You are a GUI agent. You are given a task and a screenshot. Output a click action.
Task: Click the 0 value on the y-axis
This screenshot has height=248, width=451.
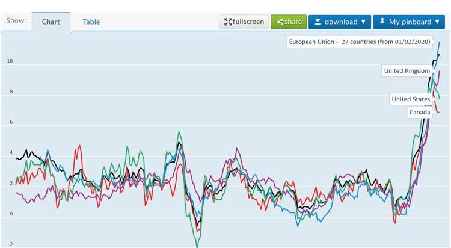tap(10, 214)
